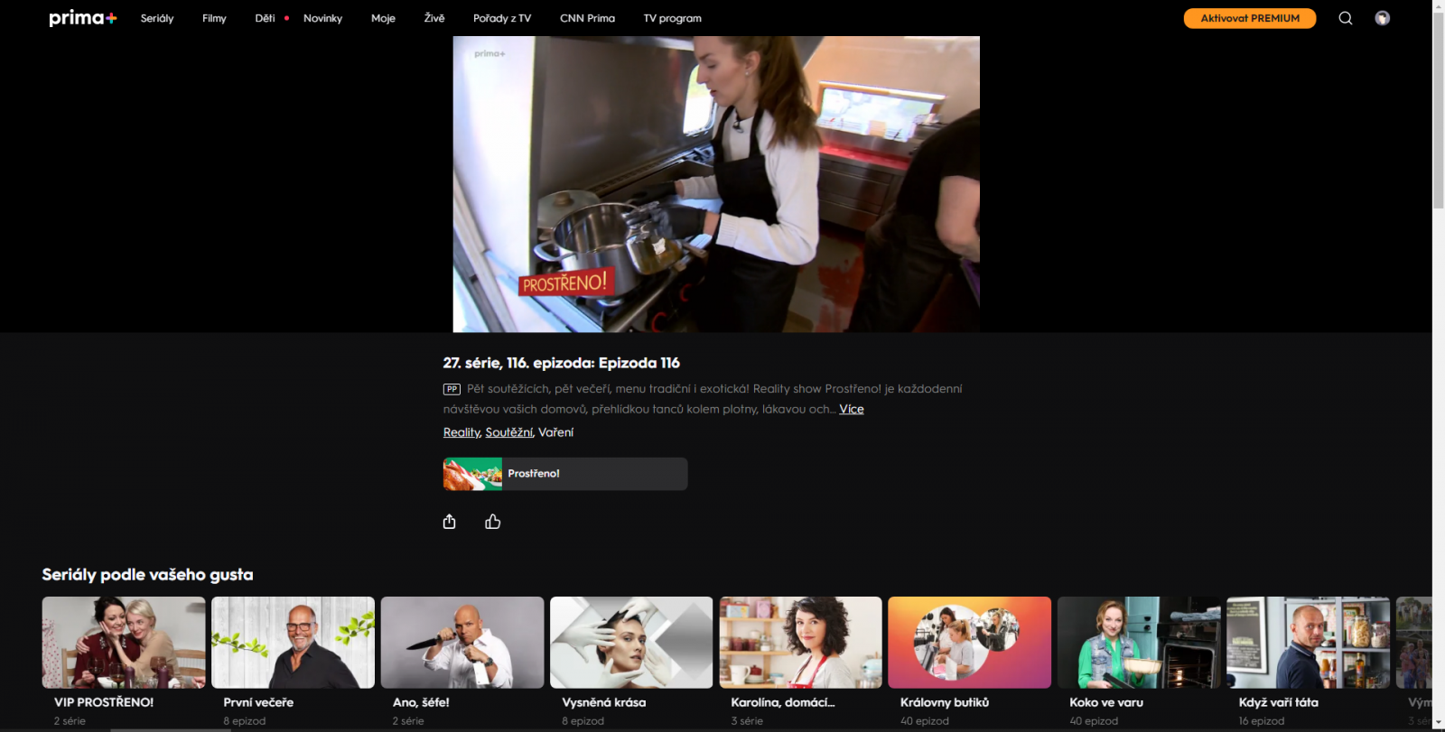The image size is (1445, 732).
Task: Click the 'Seriály podle vašeho gusta' heading
Action: (x=148, y=575)
